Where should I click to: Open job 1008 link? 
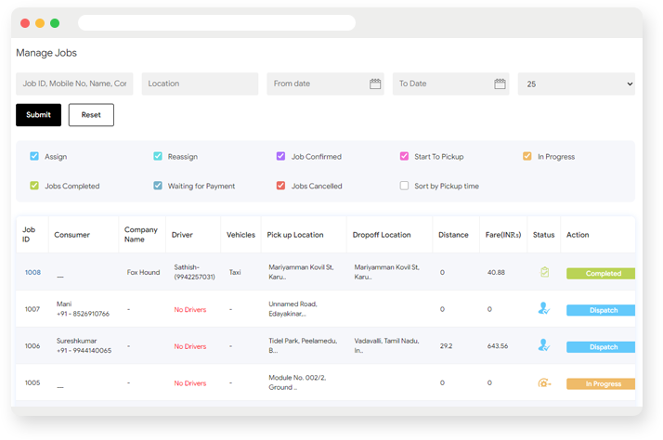[x=32, y=272]
